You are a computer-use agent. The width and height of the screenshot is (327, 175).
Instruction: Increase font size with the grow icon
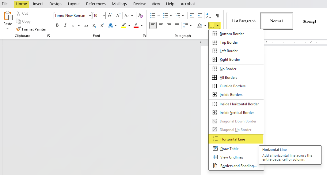point(110,15)
